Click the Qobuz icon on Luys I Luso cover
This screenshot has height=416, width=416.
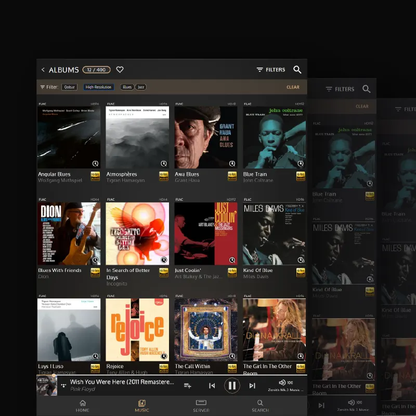[95, 356]
